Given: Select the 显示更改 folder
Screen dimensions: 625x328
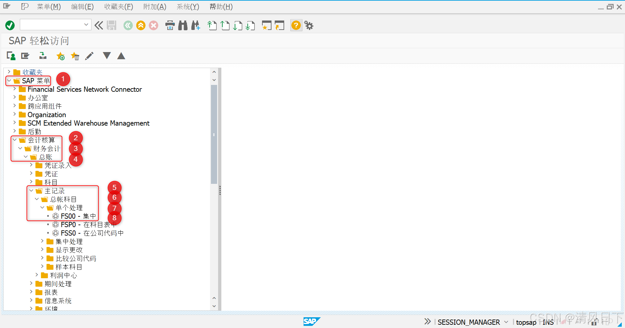Looking at the screenshot, I should [x=69, y=250].
